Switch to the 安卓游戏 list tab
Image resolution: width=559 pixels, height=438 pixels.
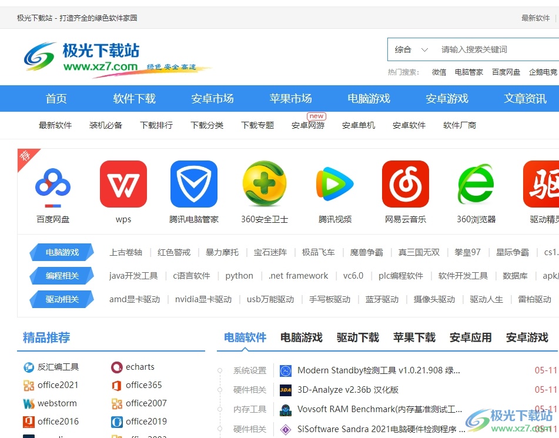point(527,337)
